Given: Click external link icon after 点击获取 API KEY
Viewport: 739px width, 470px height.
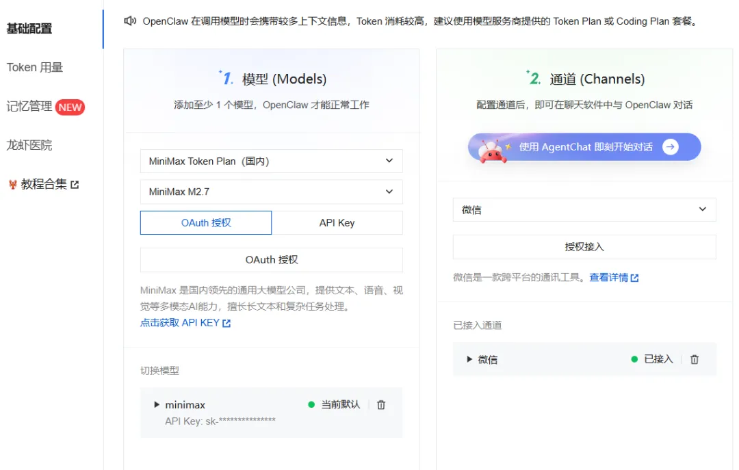Looking at the screenshot, I should point(226,324).
